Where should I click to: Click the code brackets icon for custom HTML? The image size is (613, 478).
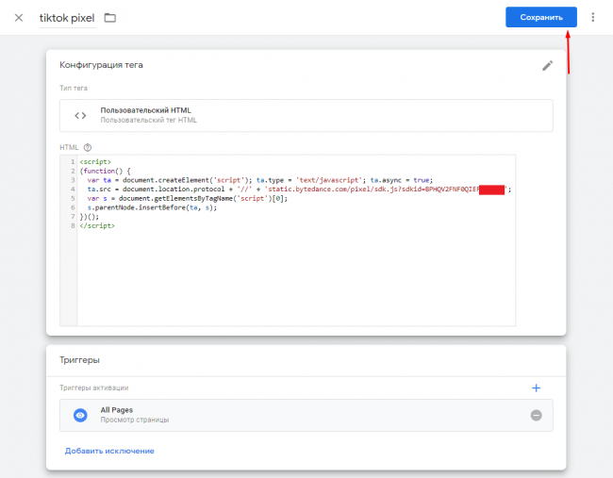(80, 116)
